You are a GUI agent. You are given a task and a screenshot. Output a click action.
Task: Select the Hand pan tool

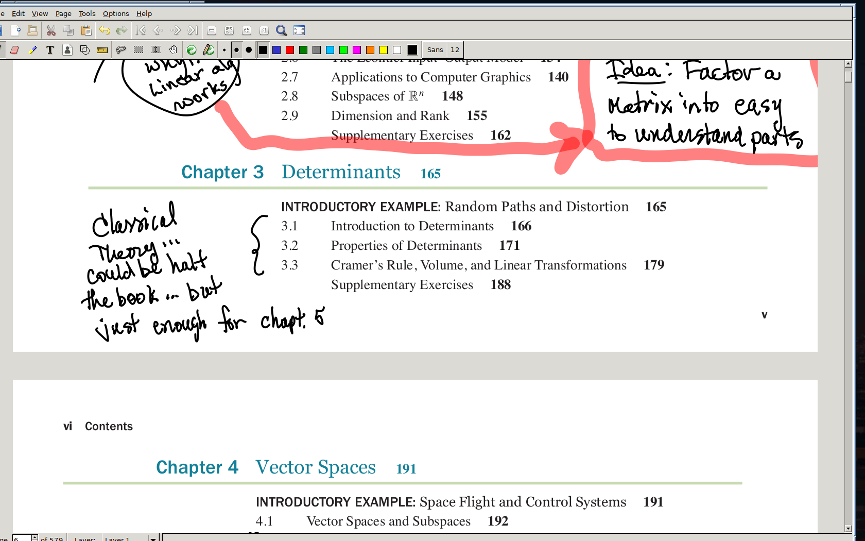174,50
